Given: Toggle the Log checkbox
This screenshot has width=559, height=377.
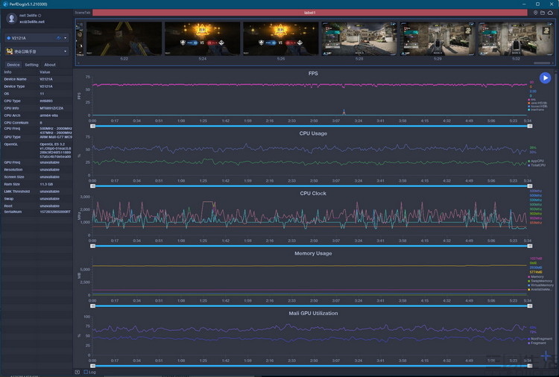Looking at the screenshot, I should click(86, 372).
